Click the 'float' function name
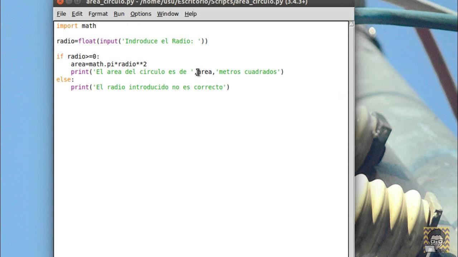Screen dimensions: 458x257 (x=87, y=41)
